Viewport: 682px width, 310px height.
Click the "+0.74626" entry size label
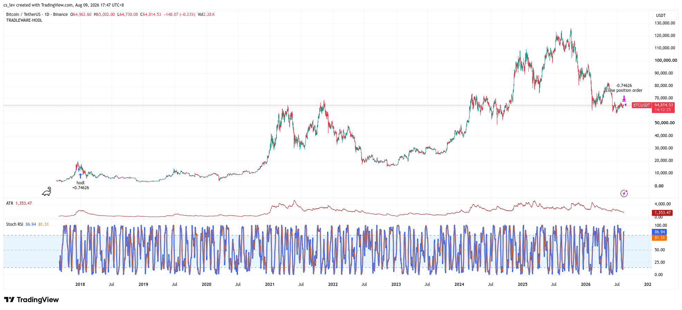pos(81,188)
